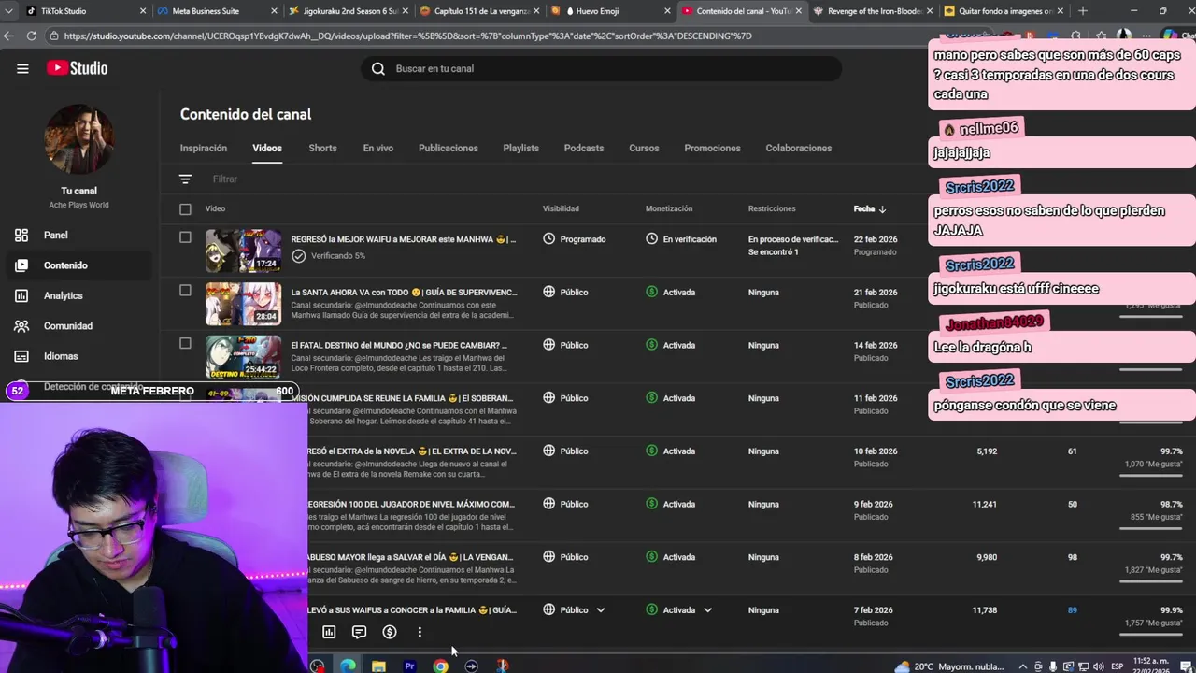
Task: Switch to the Colaboraciones tab
Action: (798, 148)
